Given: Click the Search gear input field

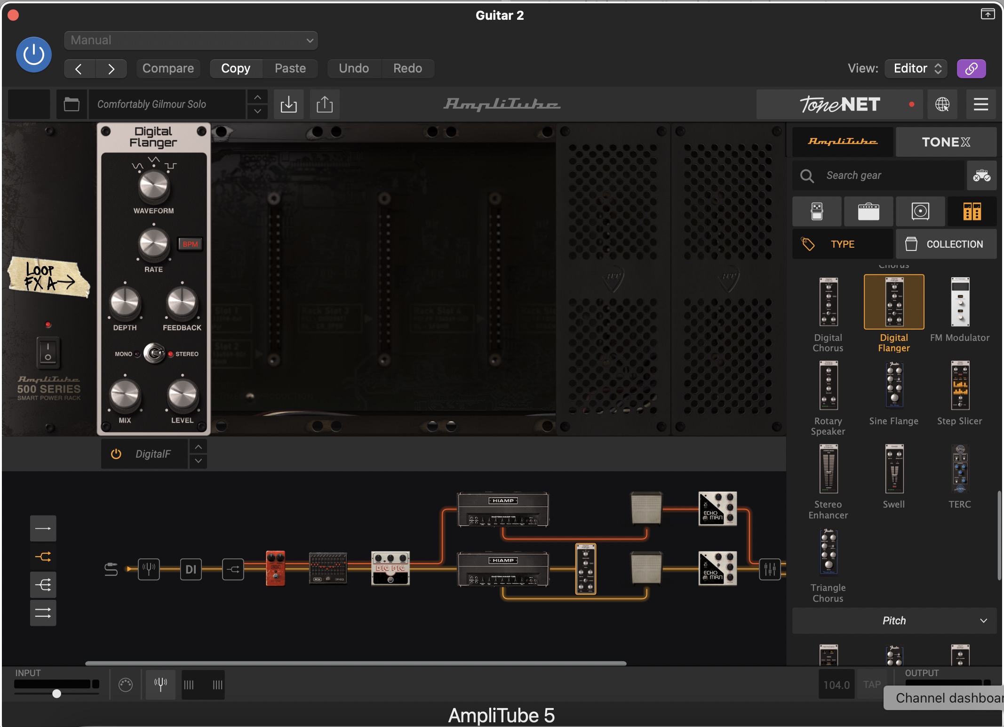Looking at the screenshot, I should point(878,176).
